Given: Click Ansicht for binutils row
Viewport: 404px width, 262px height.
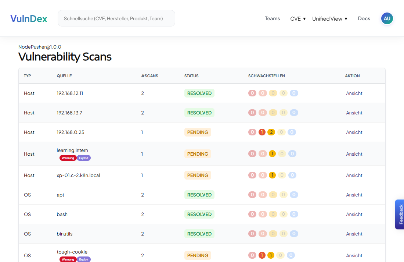Looking at the screenshot, I should click(354, 234).
